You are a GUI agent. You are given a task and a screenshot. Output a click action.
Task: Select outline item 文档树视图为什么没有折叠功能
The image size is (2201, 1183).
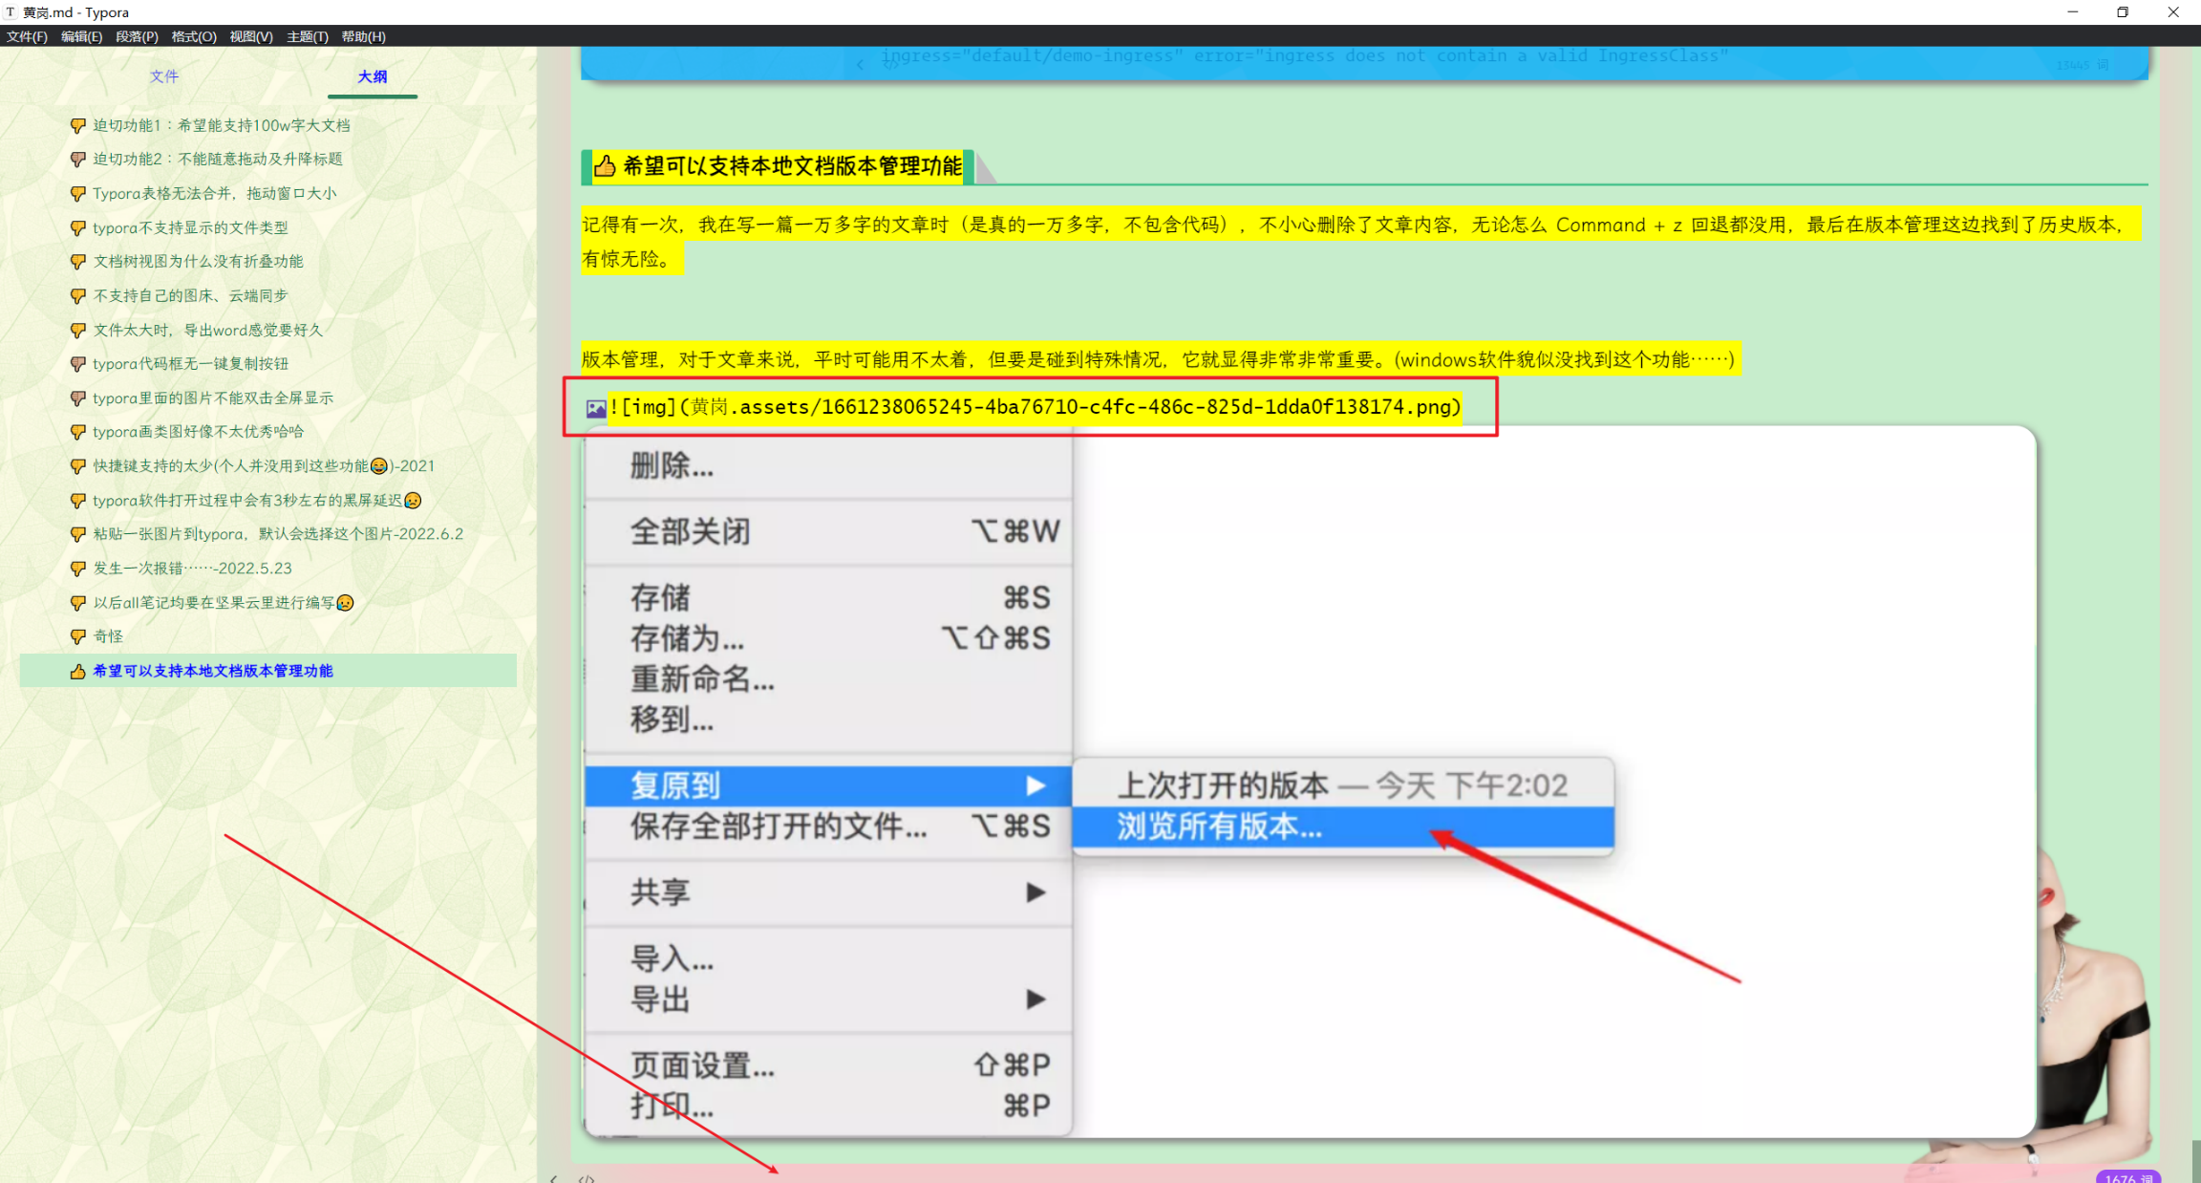click(198, 261)
